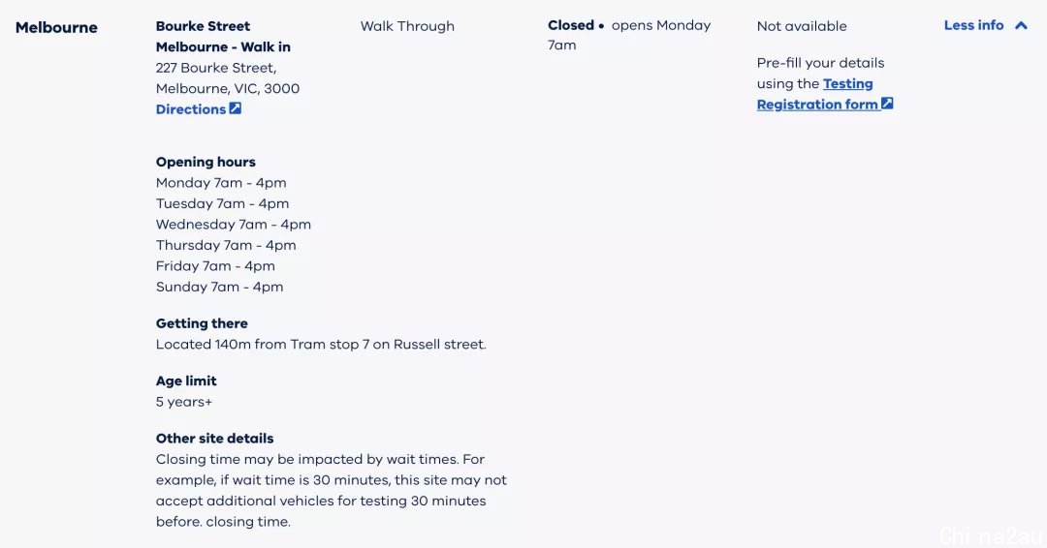The height and width of the screenshot is (548, 1047).
Task: Click the Walk Through site type label
Action: 407,26
